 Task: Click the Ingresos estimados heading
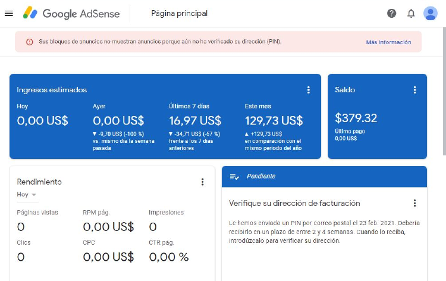[x=52, y=90]
